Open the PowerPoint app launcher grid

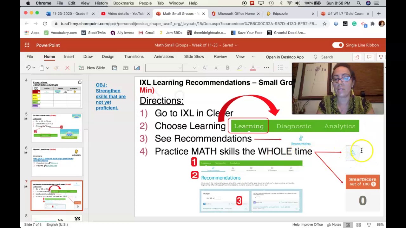click(27, 45)
